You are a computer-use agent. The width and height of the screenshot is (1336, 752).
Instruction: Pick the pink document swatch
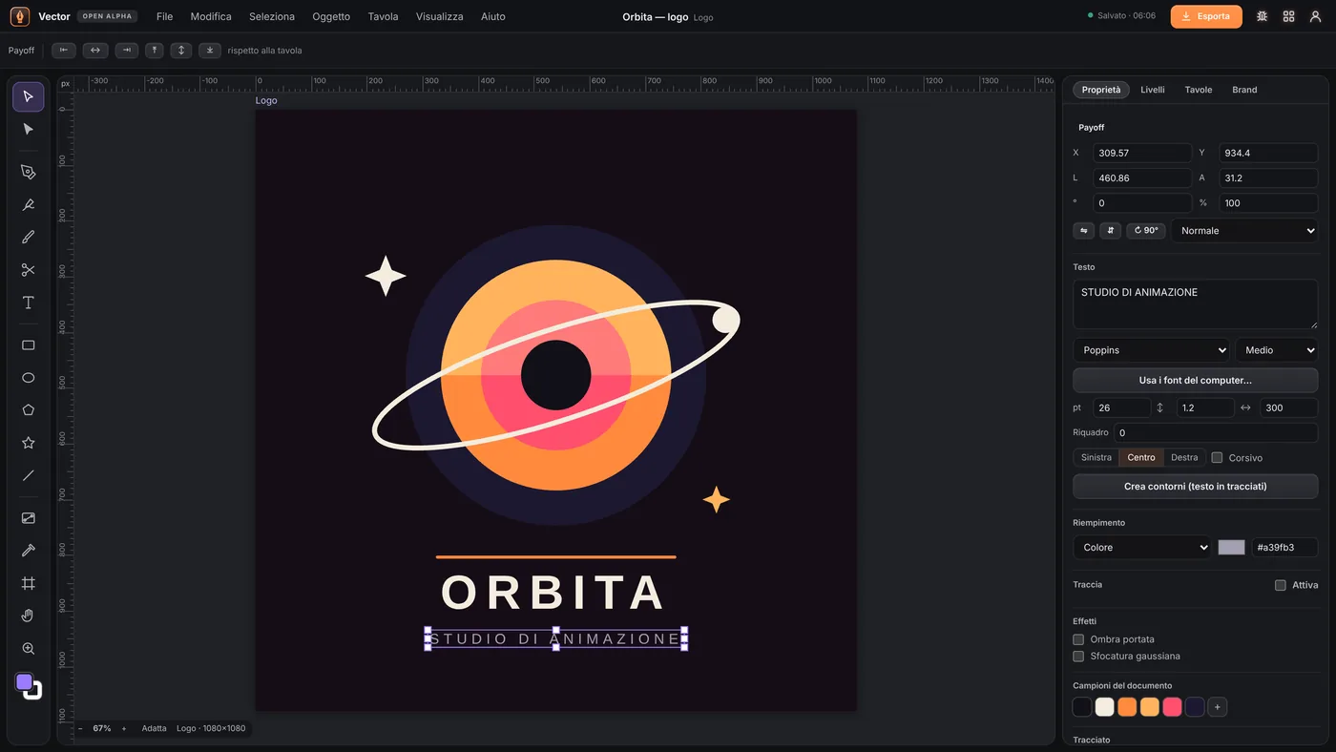1172,707
